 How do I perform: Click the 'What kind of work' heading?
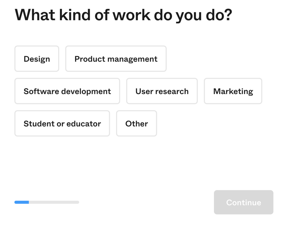click(x=123, y=15)
